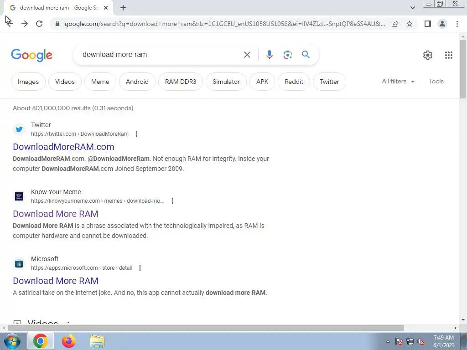Open the taskbar clock showing 7:49 AM
Viewport: 467px width, 350px height.
click(x=444, y=341)
